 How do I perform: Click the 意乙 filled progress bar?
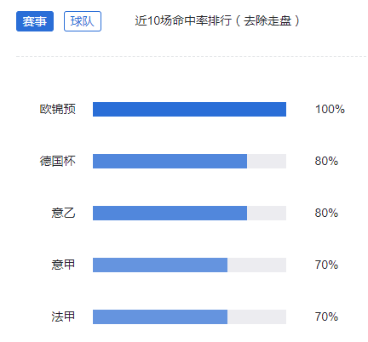click(170, 213)
